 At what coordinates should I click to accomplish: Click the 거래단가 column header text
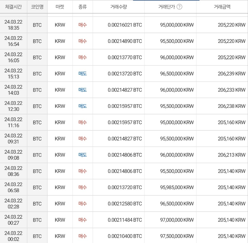pos(167,7)
